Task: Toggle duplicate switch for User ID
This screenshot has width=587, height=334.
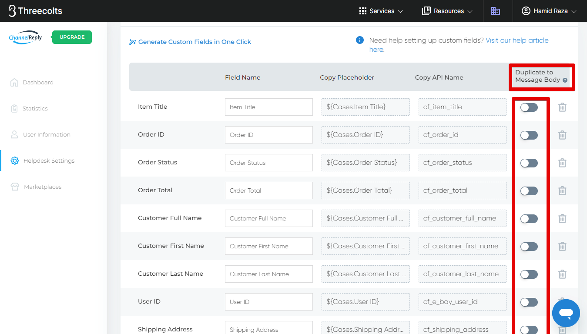Action: 529,302
